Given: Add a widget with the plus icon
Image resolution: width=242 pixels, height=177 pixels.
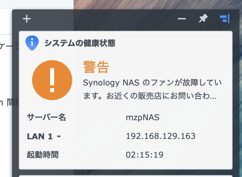Looking at the screenshot, I should click(27, 19).
